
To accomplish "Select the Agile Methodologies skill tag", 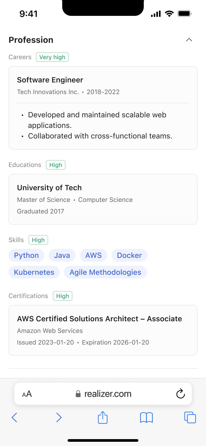I will point(105,272).
